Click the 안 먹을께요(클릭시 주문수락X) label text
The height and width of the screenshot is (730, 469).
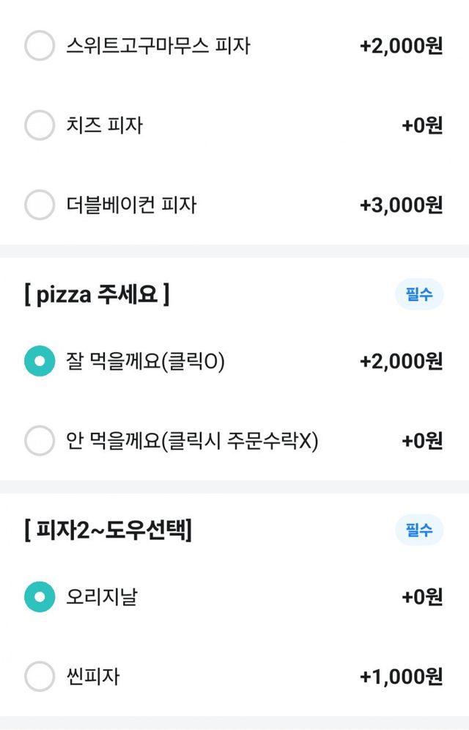pos(192,442)
